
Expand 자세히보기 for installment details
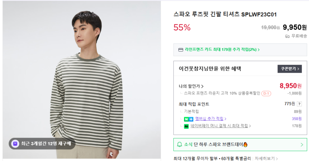[x=266, y=158]
